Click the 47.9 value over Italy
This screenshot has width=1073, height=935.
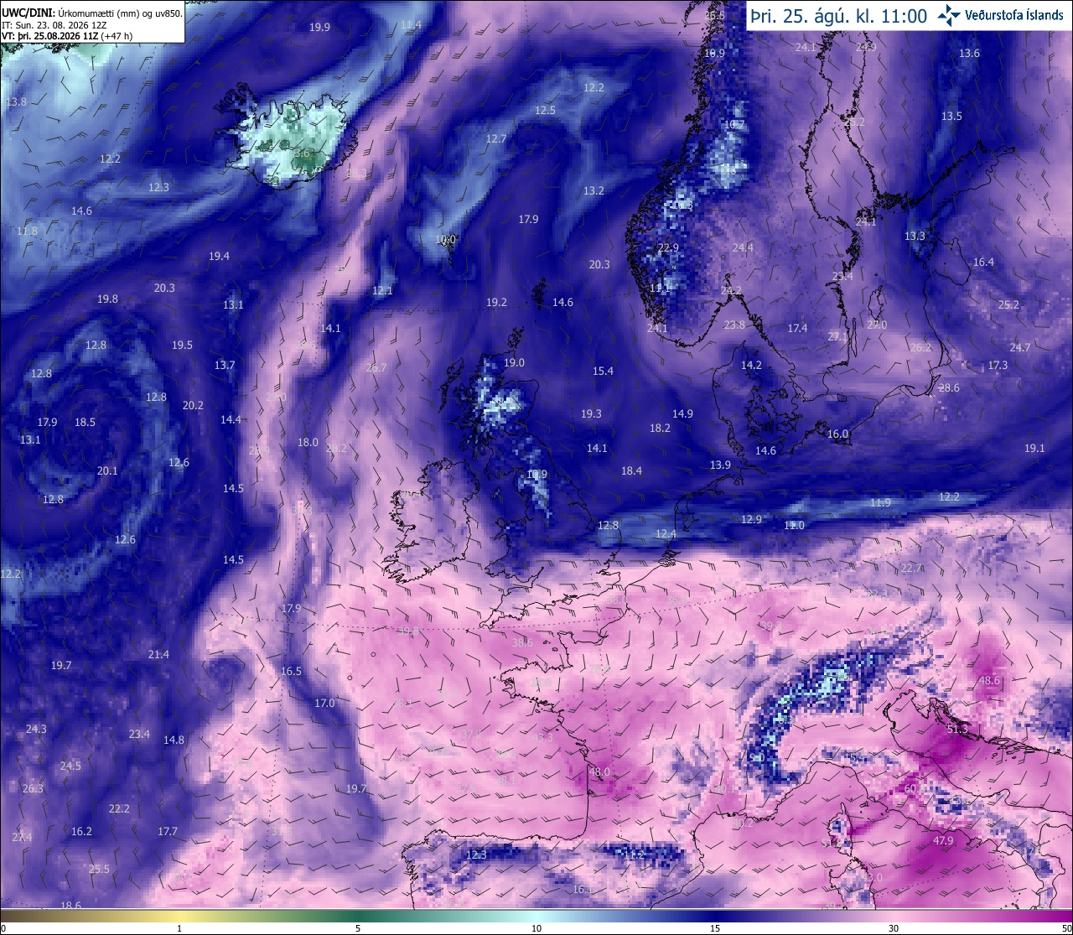(x=943, y=840)
